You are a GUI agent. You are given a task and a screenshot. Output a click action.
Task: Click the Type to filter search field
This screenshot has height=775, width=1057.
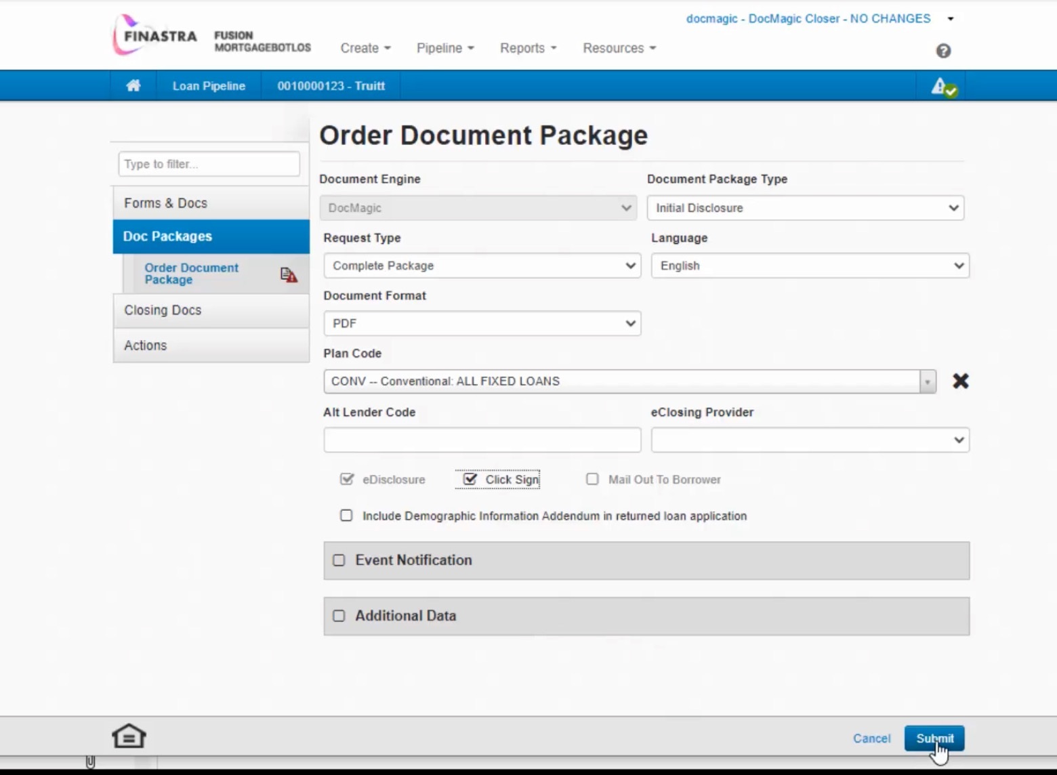tap(209, 164)
